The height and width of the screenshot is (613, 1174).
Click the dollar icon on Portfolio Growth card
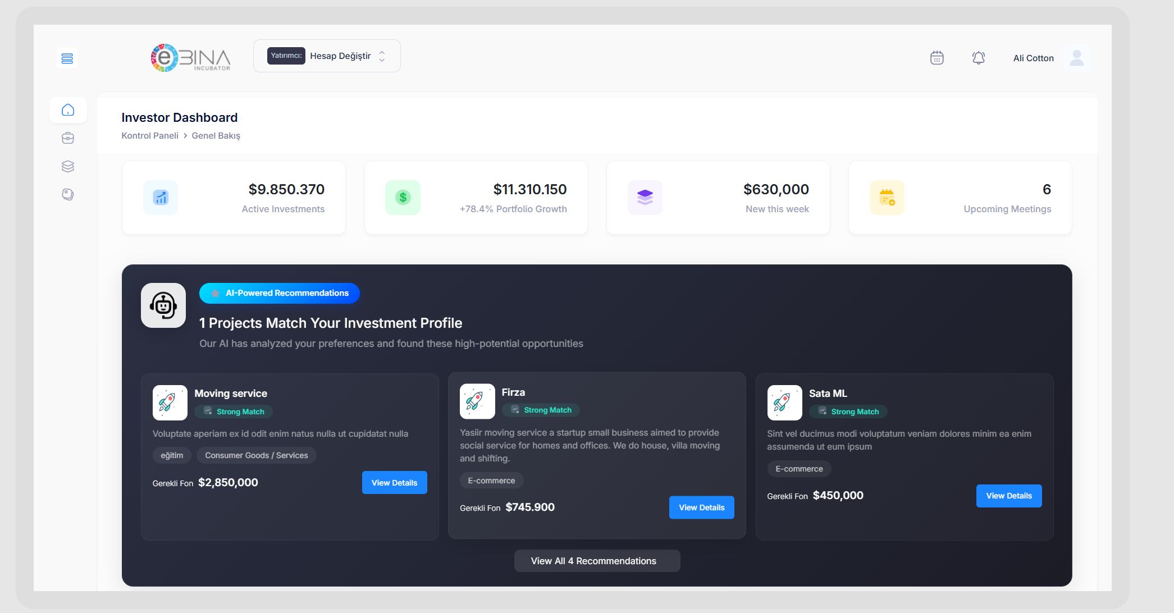(403, 197)
